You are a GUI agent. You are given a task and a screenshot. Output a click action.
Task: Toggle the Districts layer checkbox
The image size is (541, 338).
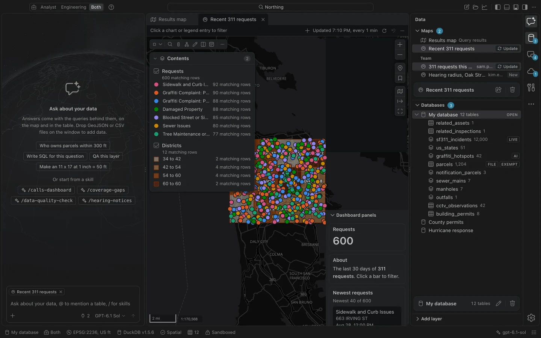click(x=157, y=146)
